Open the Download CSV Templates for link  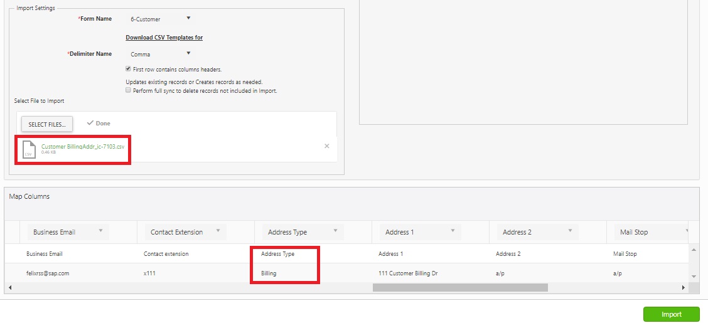pyautogui.click(x=164, y=38)
